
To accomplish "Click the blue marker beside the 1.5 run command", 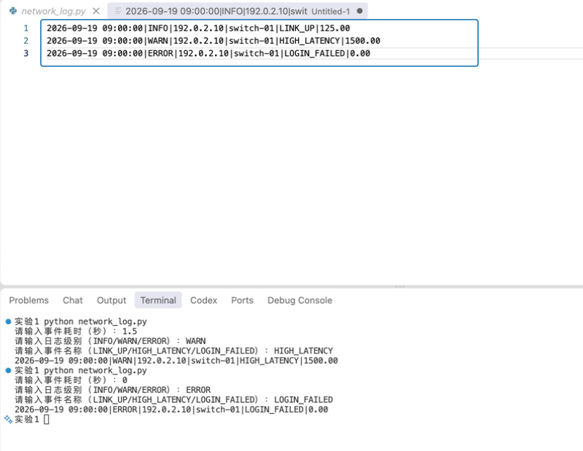I will pyautogui.click(x=8, y=322).
